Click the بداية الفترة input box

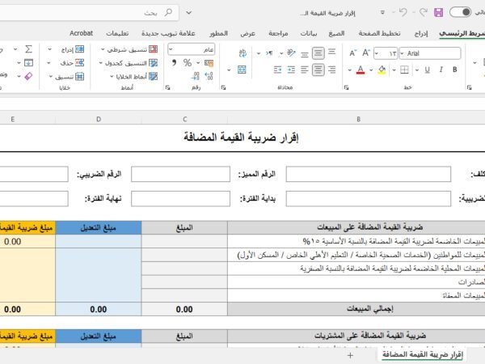(x=180, y=199)
